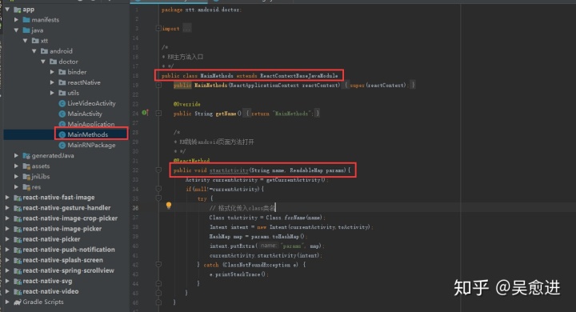Collapse the java folder arrow

16,30
